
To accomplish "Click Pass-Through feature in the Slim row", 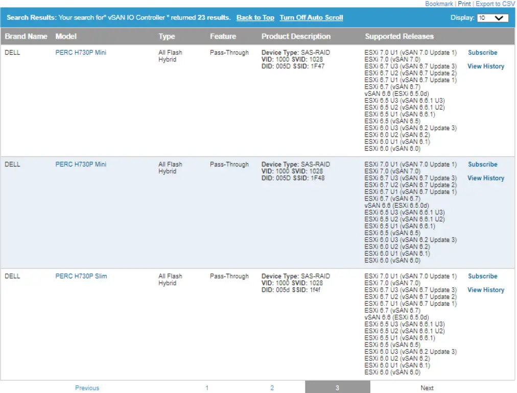I will click(229, 277).
